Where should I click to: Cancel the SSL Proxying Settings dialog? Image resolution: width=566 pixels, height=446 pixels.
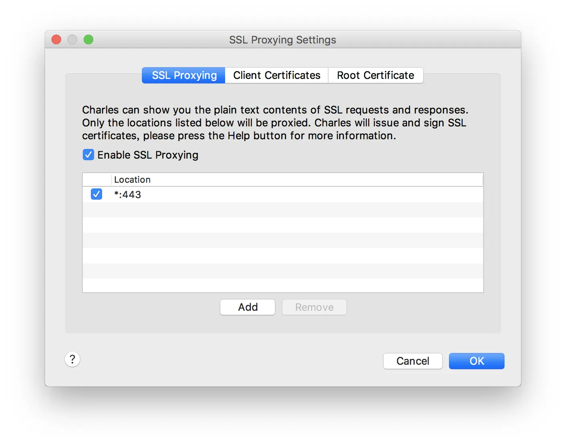413,361
